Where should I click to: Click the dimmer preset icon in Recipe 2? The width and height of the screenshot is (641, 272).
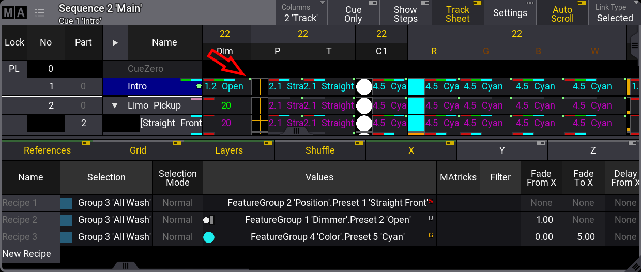[209, 220]
